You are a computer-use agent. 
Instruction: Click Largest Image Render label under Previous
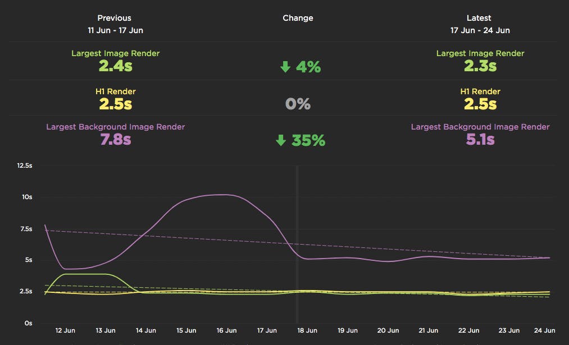(115, 53)
